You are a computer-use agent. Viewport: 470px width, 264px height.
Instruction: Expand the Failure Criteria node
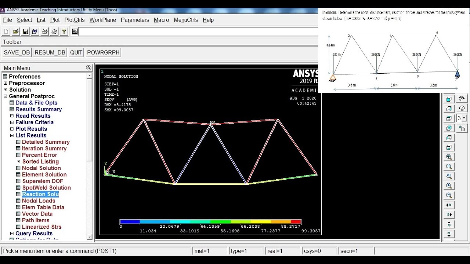[12, 122]
